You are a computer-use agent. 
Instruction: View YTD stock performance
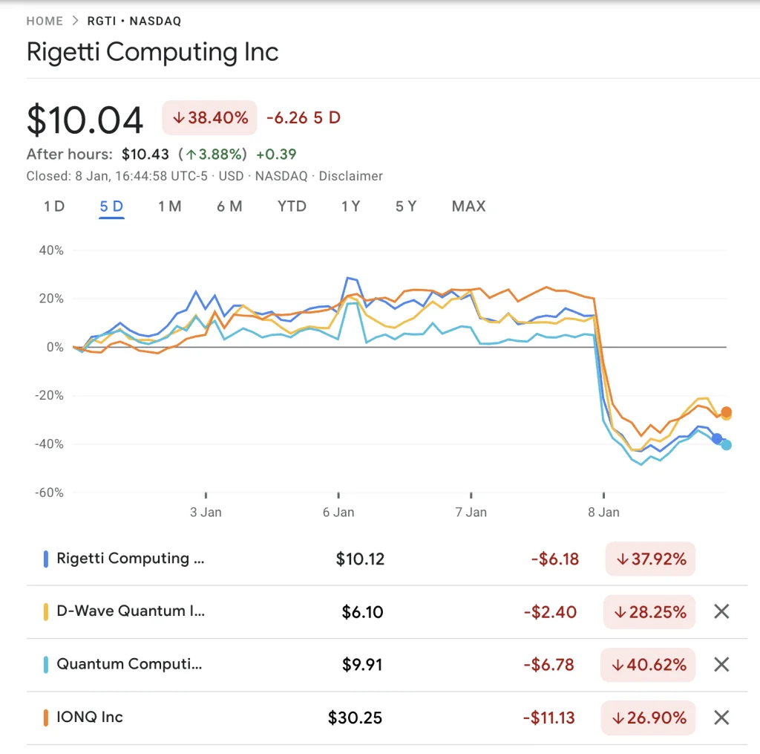point(291,207)
